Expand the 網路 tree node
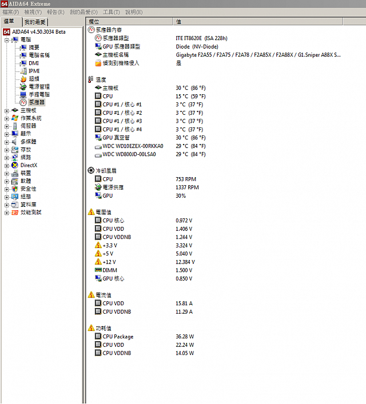 tap(7, 158)
